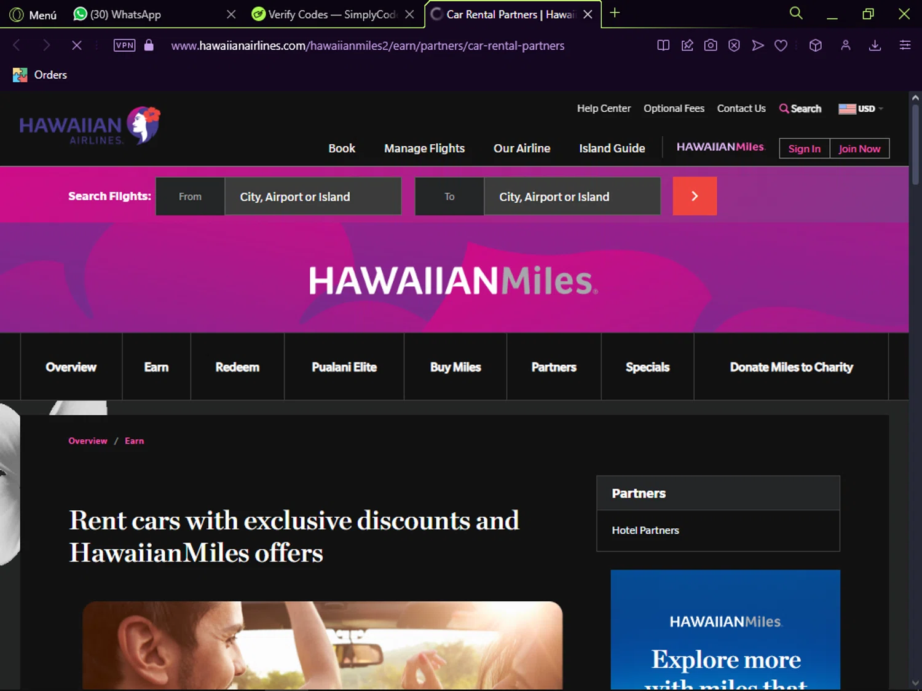Click the From city or airport field
922x691 pixels.
313,197
